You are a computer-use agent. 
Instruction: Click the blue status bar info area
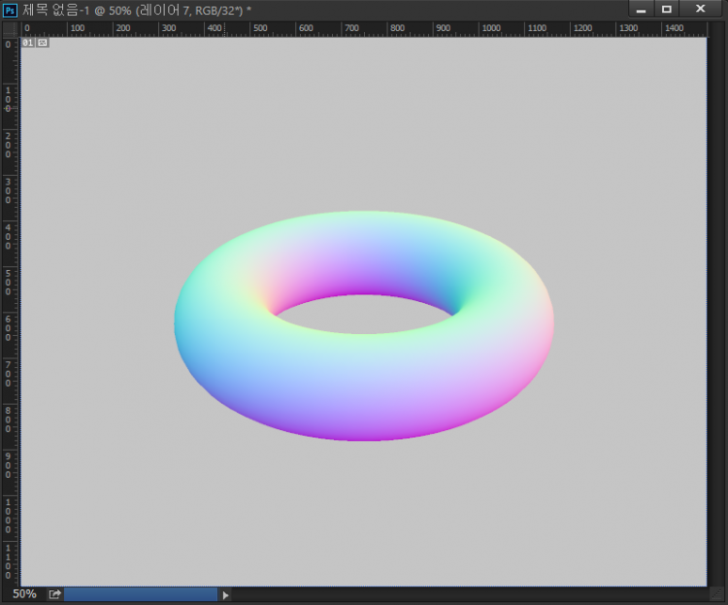[141, 594]
